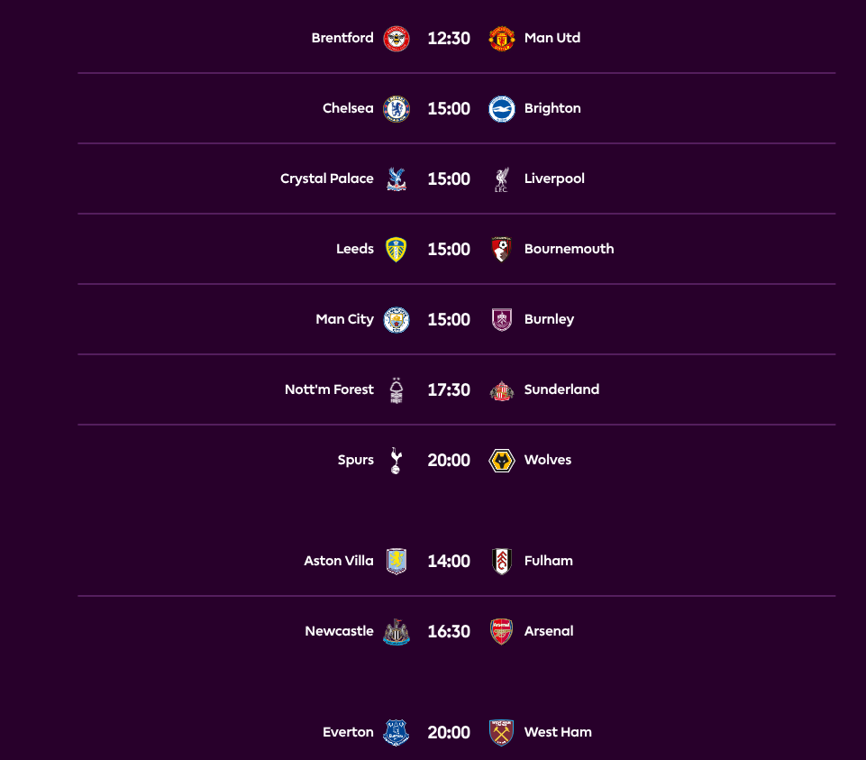Click the Bournemouth team name
Image resolution: width=866 pixels, height=760 pixels.
pos(569,249)
